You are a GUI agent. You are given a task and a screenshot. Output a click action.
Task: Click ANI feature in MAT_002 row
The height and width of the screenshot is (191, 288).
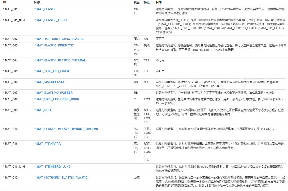point(146,39)
